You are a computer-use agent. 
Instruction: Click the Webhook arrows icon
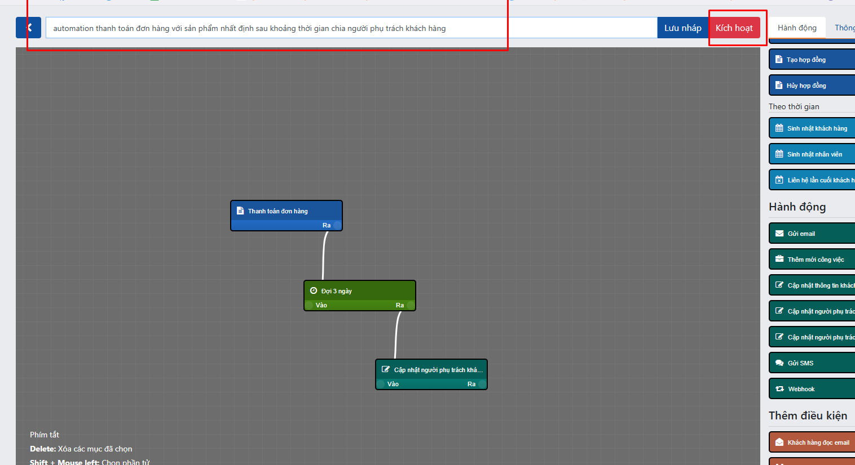click(779, 389)
